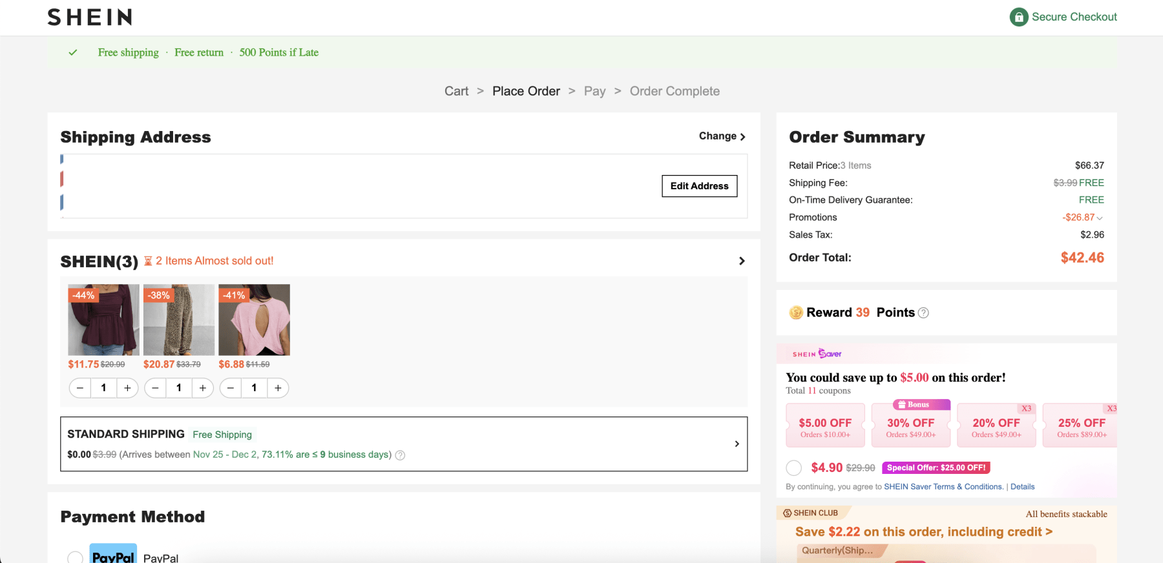
Task: Click the Edit Address button
Action: coord(699,186)
